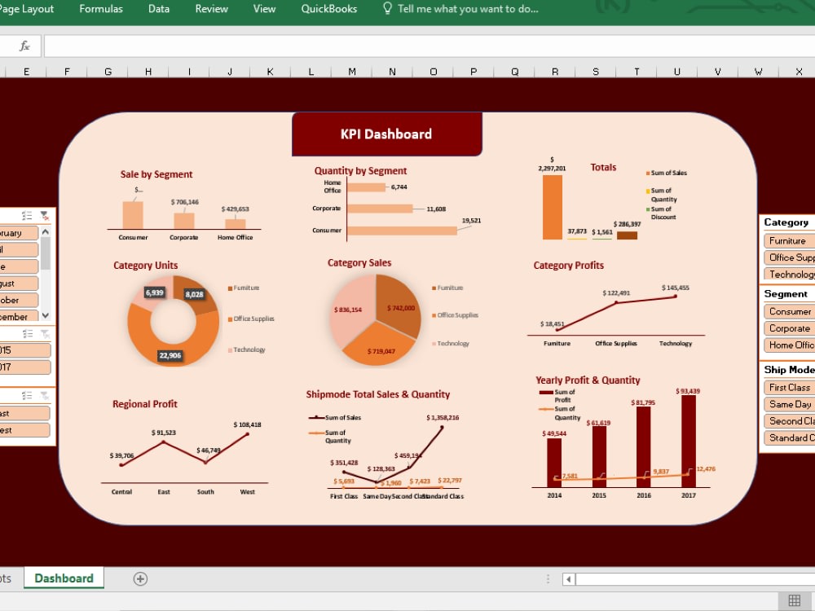Click the grid view icon in status bar

[x=795, y=600]
